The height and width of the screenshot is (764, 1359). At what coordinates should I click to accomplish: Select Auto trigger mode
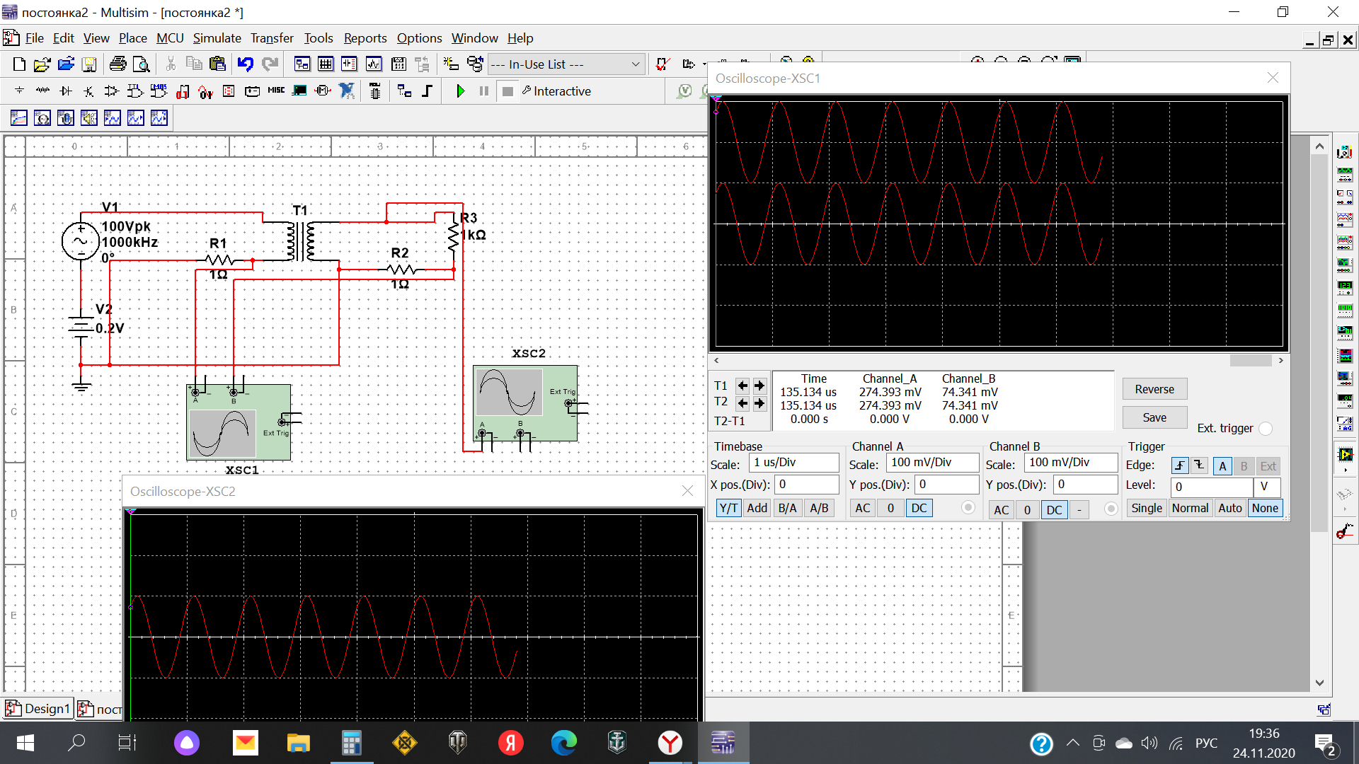[1229, 508]
